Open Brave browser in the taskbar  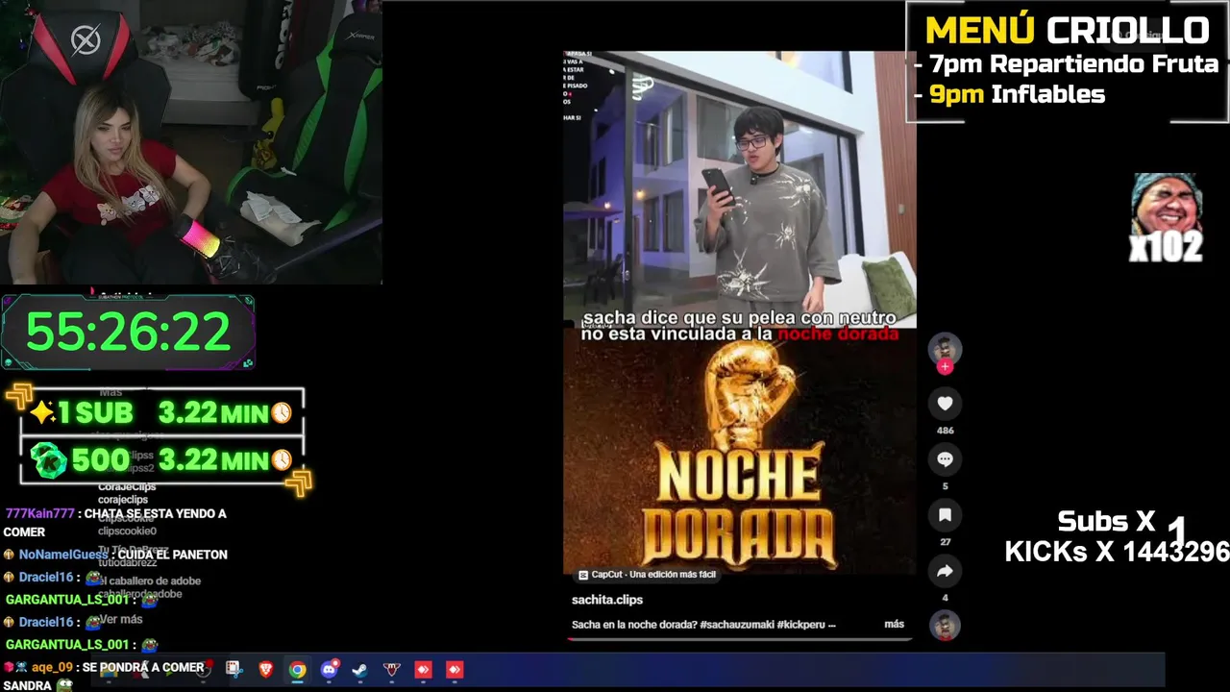265,670
